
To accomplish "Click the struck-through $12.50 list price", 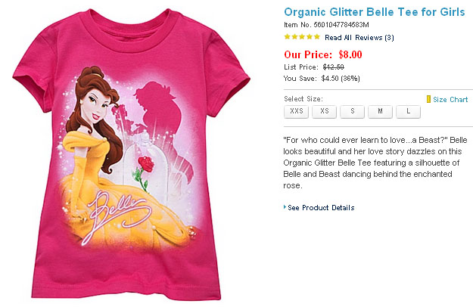I will pos(334,67).
